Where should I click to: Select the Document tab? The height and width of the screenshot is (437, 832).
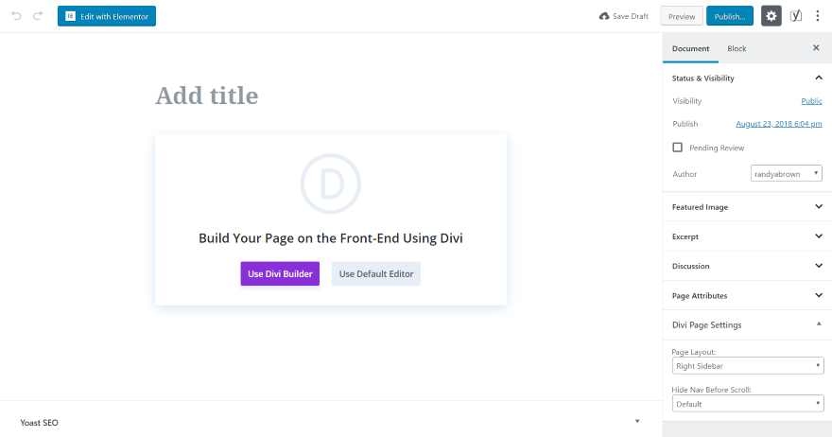[690, 48]
